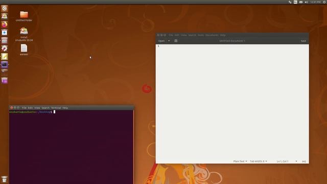The width and height of the screenshot is (327, 184).
Task: Open the network indicator in top panel
Action: pos(290,2)
